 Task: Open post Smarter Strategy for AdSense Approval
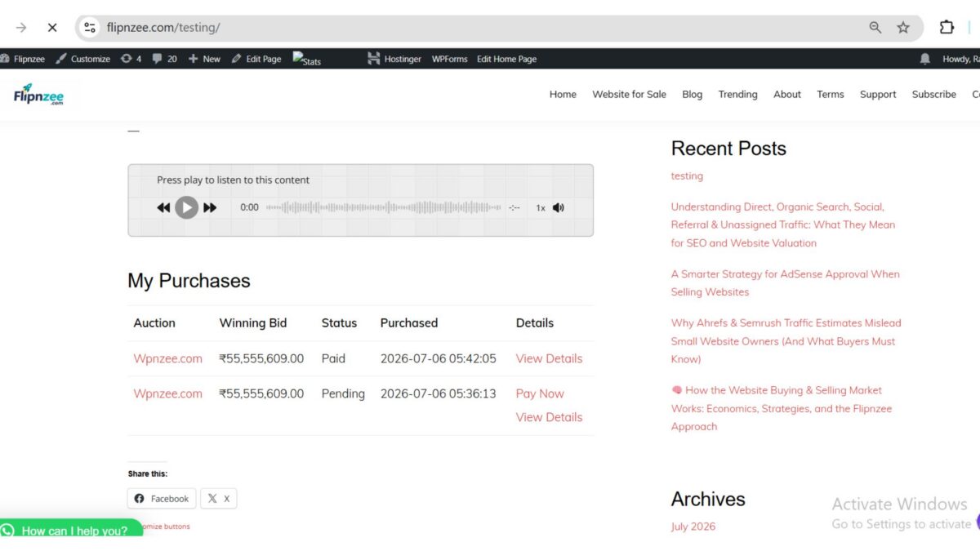(x=785, y=283)
